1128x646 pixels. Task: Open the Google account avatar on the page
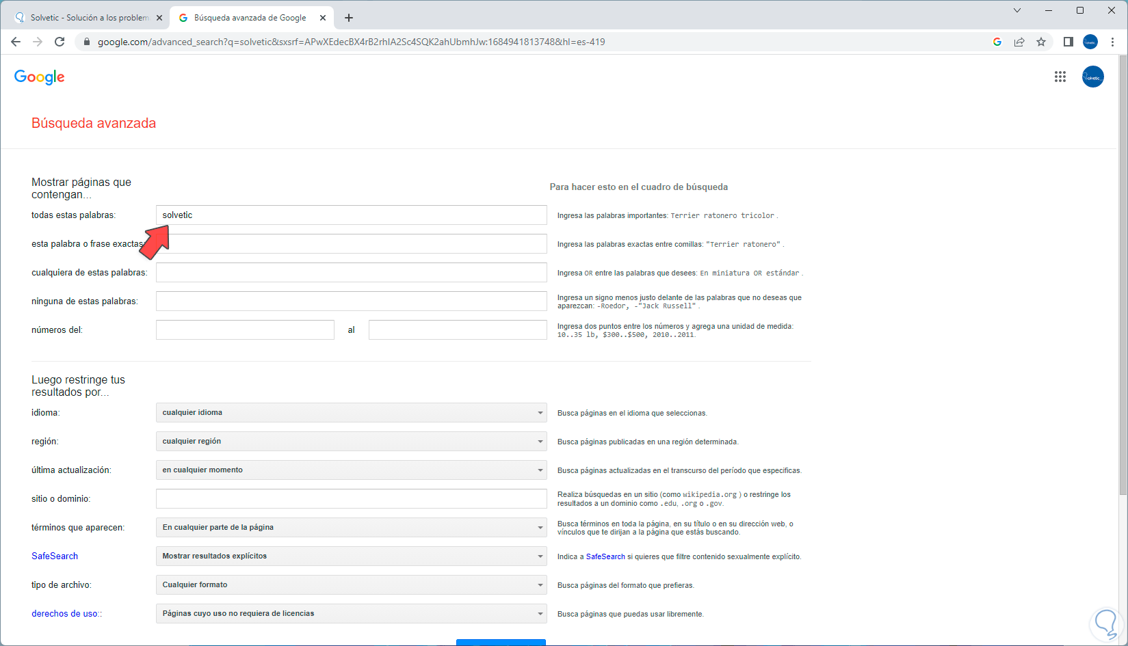tap(1093, 77)
